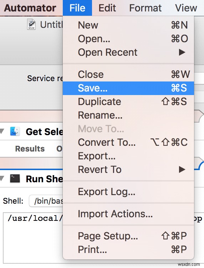This screenshot has height=268, width=204.
Task: Click the Finder icon beside Get Selected
Action: click(x=15, y=131)
